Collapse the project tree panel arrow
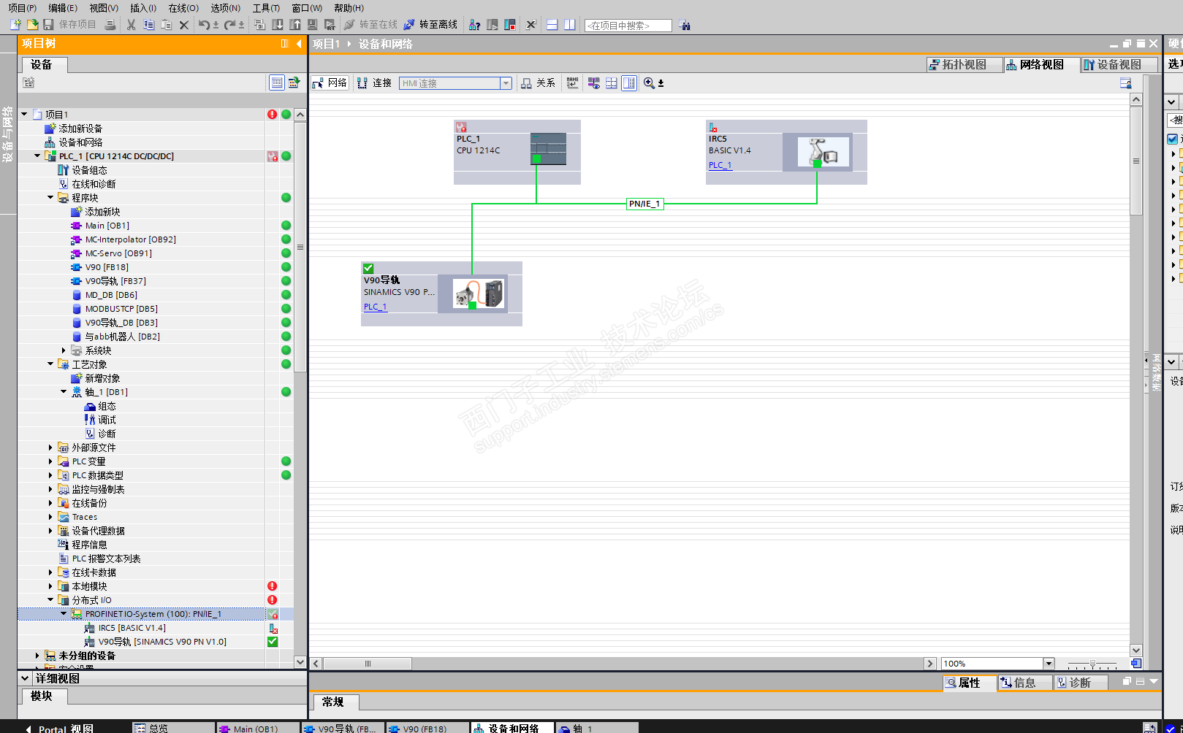Viewport: 1183px width, 733px height. coord(299,44)
